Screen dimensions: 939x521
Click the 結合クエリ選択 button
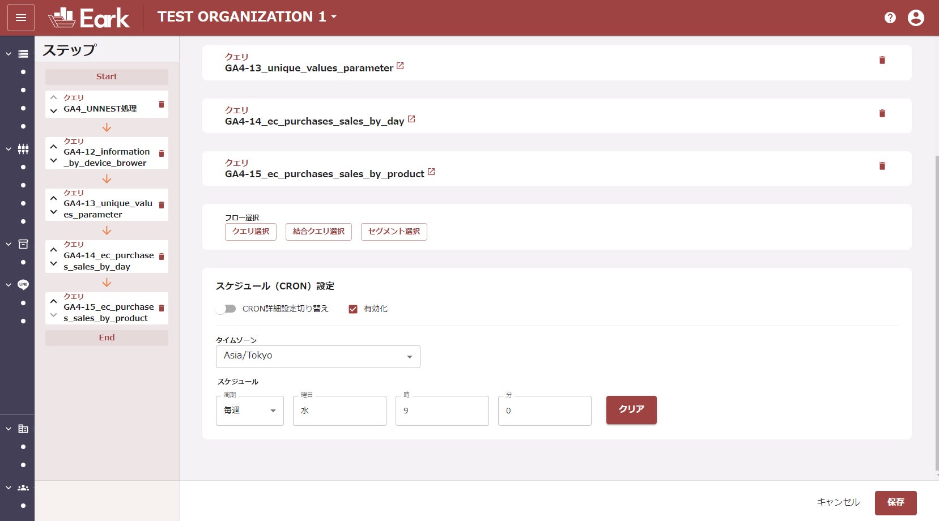click(318, 232)
